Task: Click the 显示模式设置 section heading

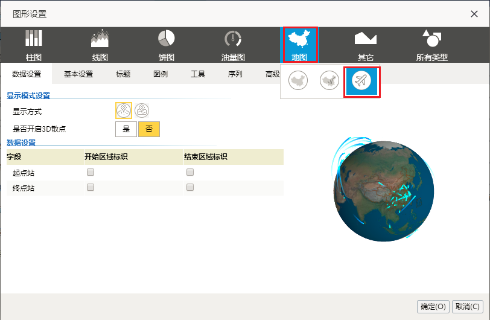Action: click(28, 96)
